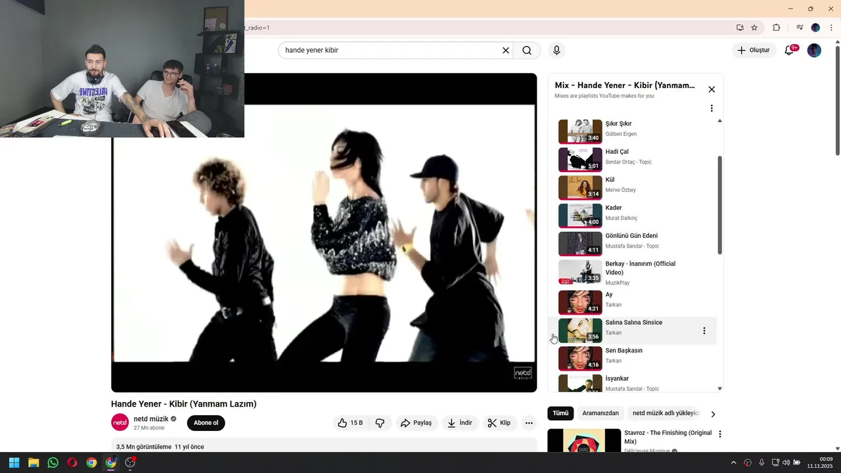Image resolution: width=841 pixels, height=473 pixels.
Task: Click the Oluştur create button
Action: tap(753, 51)
